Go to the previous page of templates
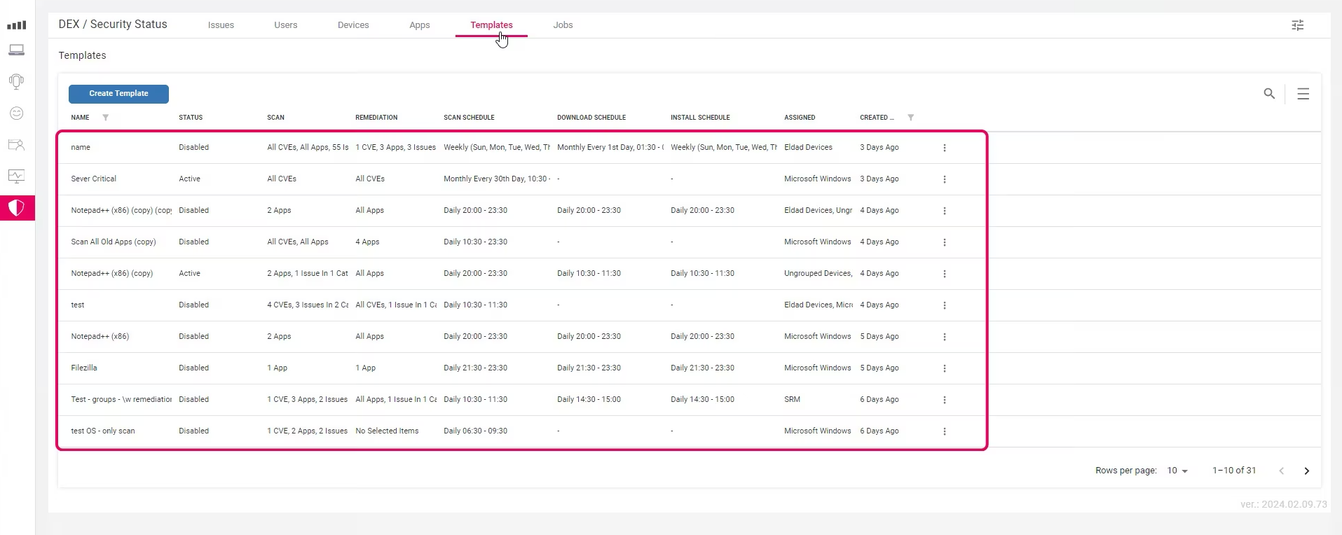Screen dimensions: 1342x535 [1281, 471]
